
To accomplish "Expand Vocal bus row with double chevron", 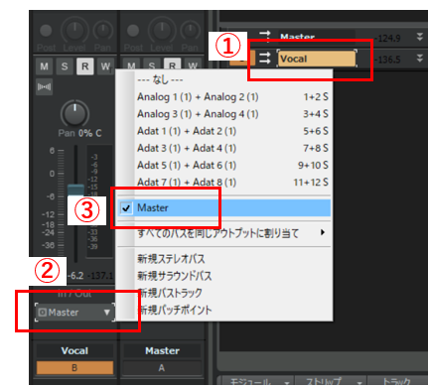I will point(419,59).
